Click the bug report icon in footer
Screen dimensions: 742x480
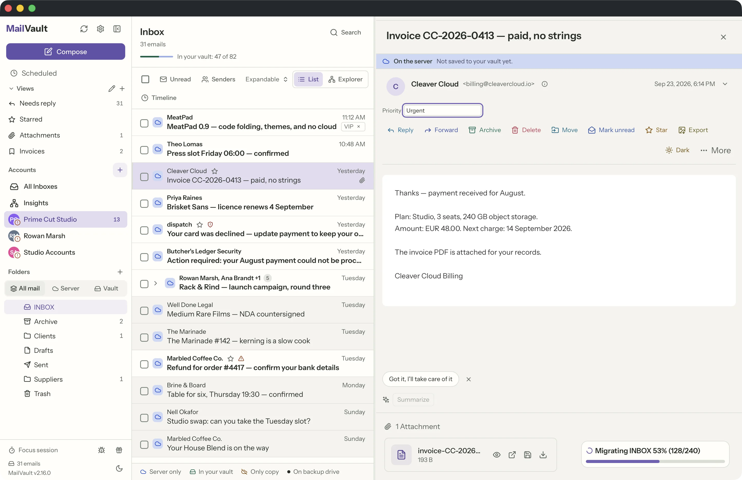pyautogui.click(x=102, y=450)
